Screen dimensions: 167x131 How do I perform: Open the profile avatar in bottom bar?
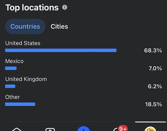[x=150, y=129]
